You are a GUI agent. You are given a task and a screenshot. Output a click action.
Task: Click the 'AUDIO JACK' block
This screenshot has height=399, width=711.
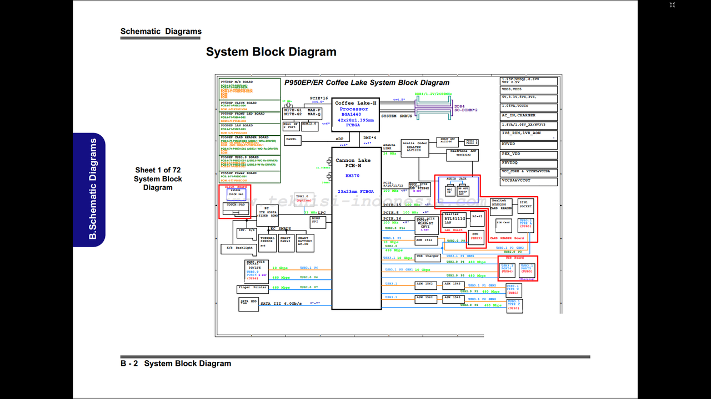[x=457, y=191]
